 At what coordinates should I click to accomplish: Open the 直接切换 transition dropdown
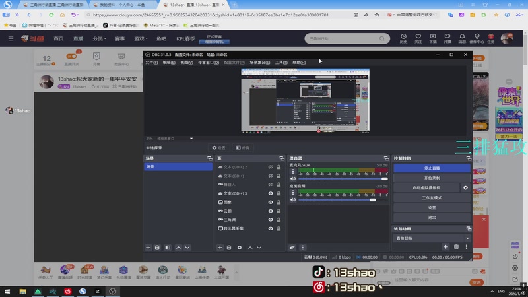point(432,238)
